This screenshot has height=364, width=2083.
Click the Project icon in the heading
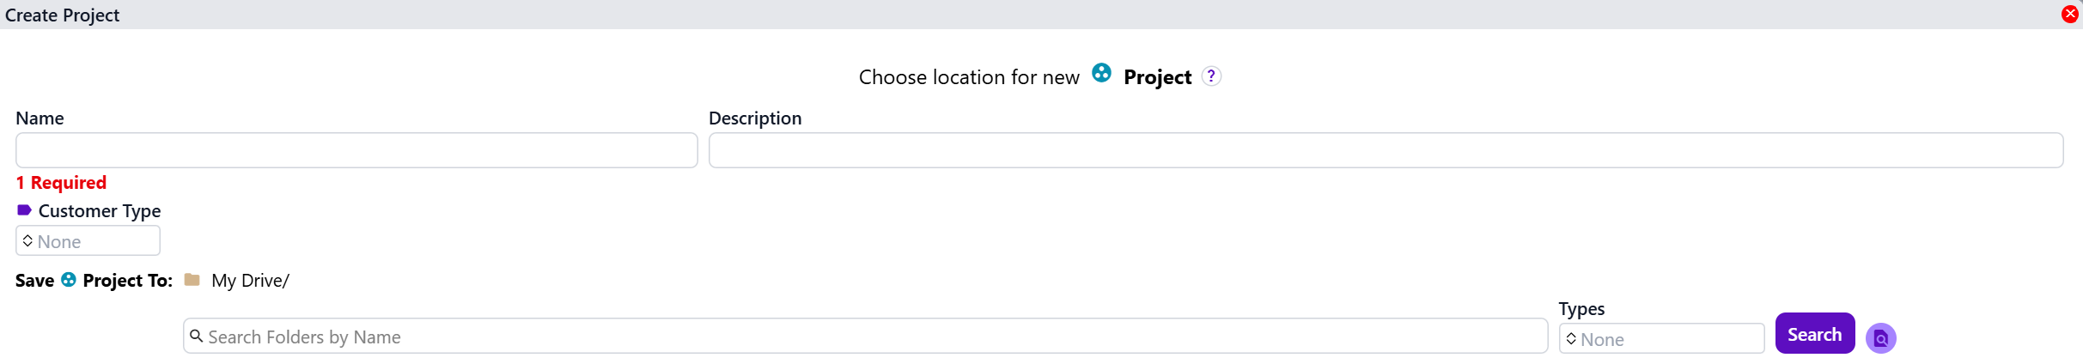point(1101,73)
